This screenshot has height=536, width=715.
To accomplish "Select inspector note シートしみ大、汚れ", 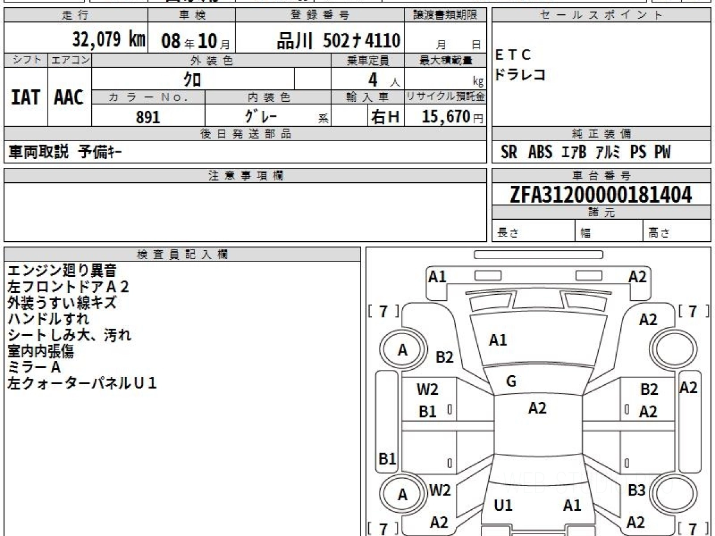I will (69, 335).
